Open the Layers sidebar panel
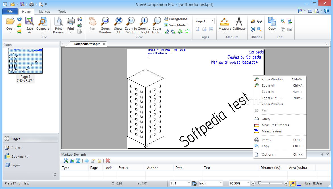Image resolution: width=333 pixels, height=189 pixels. point(31,165)
